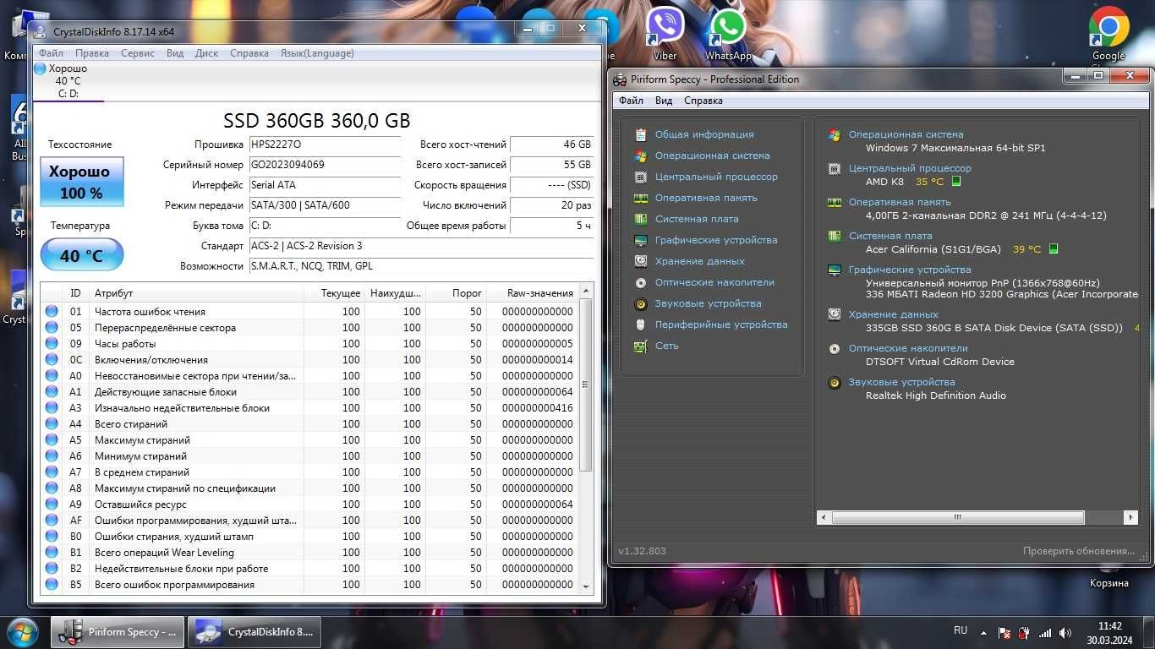Click the network signal tray icon

tap(1046, 633)
